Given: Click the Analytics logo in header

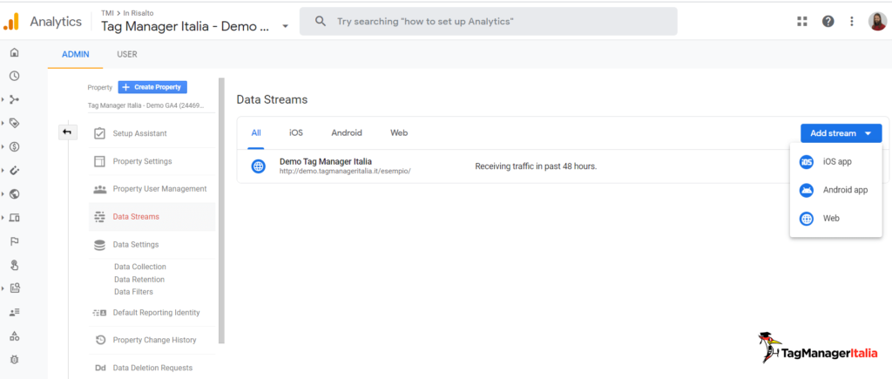Looking at the screenshot, I should point(11,22).
